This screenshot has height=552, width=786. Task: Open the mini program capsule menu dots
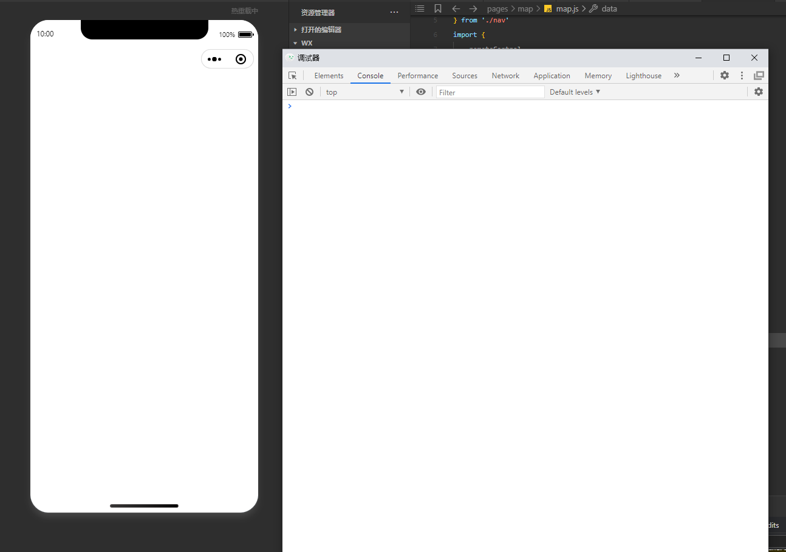(214, 59)
